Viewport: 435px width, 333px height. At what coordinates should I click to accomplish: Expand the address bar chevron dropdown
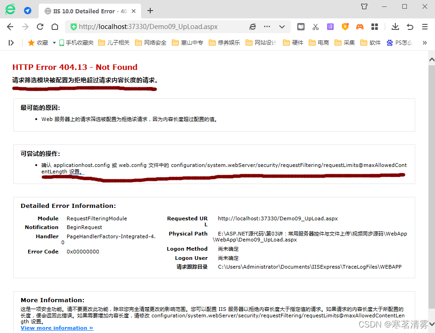click(281, 27)
